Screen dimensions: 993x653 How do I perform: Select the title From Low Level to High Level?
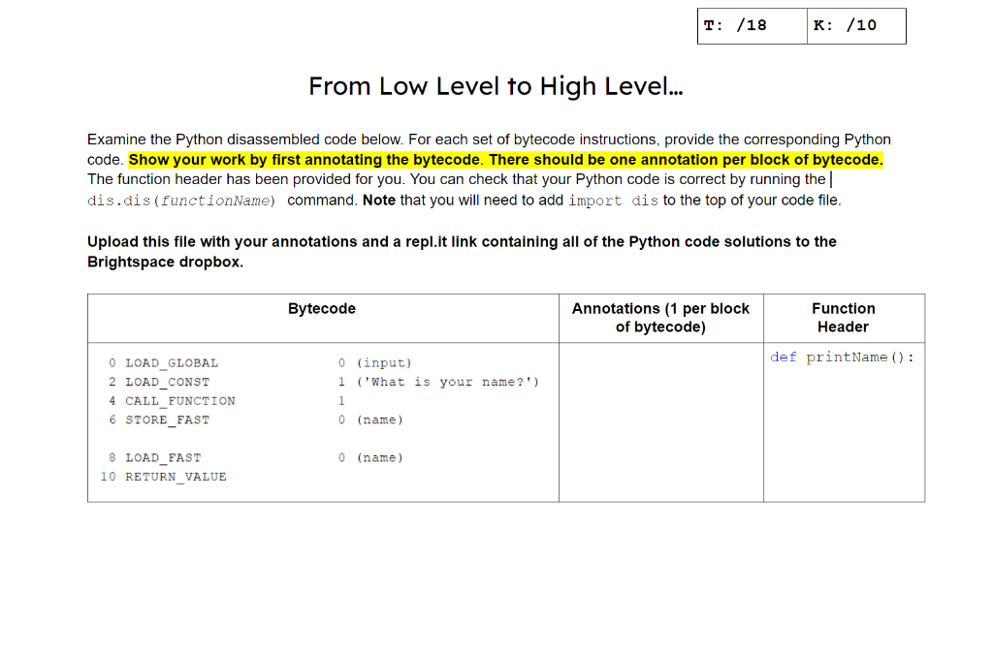[496, 86]
